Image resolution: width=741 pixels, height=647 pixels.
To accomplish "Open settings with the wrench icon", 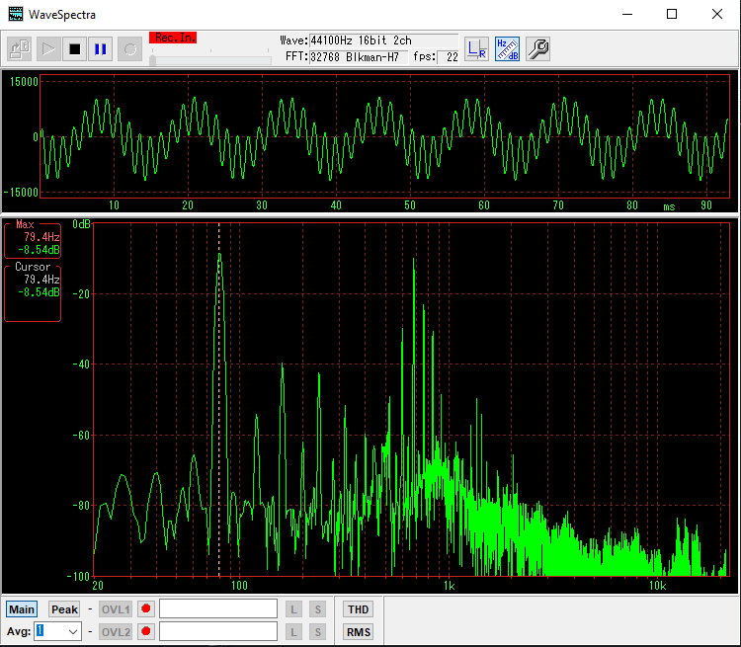I will 537,48.
